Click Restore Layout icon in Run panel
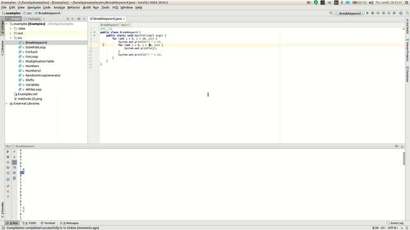Image resolution: width=410 pixels, height=230 pixels. (x=8, y=180)
